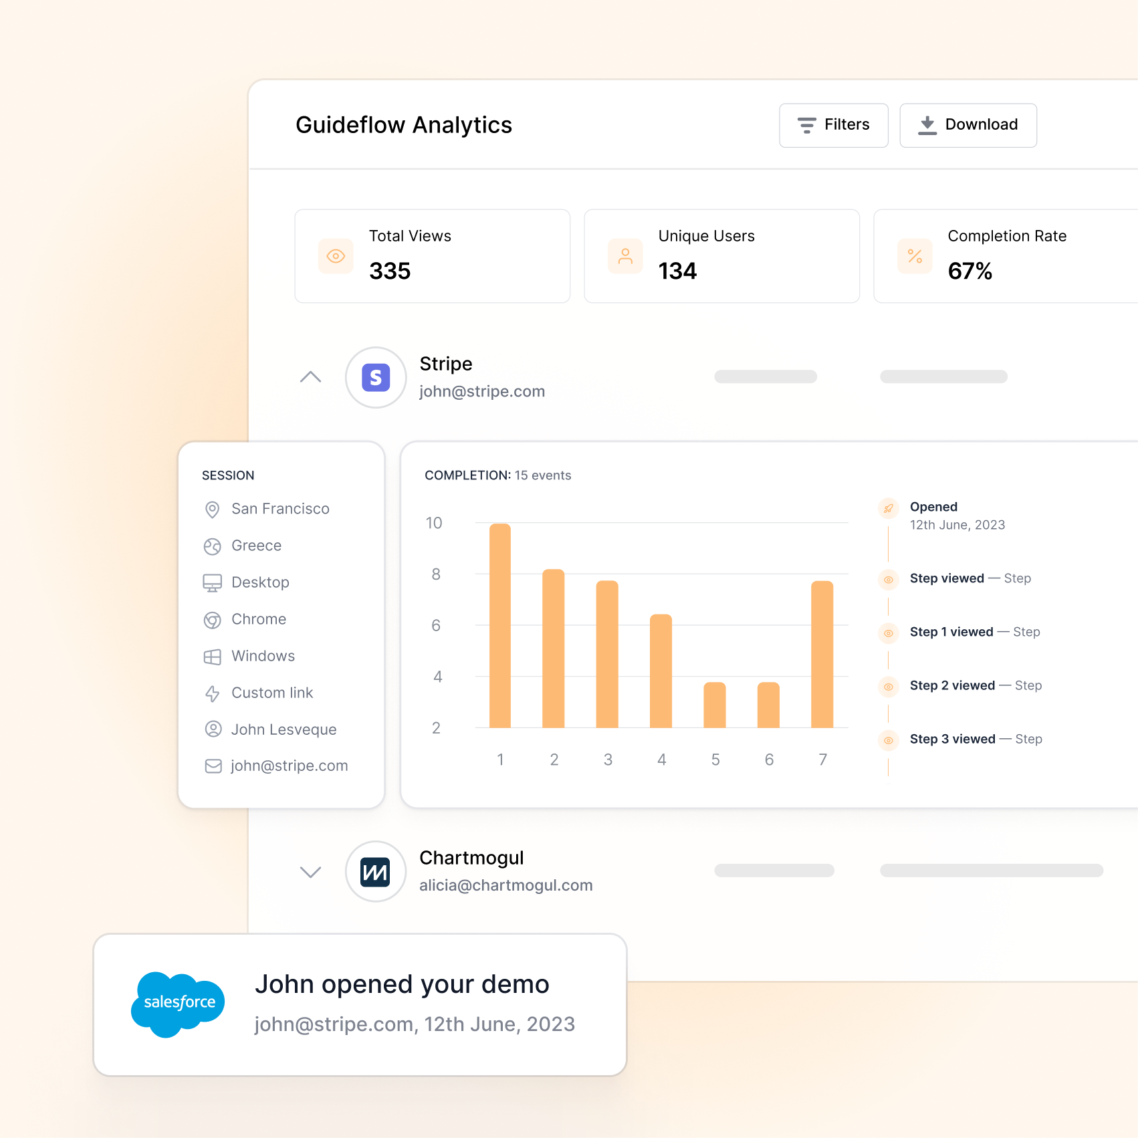
Task: Click the rocket icon beside Opened
Action: (x=888, y=508)
